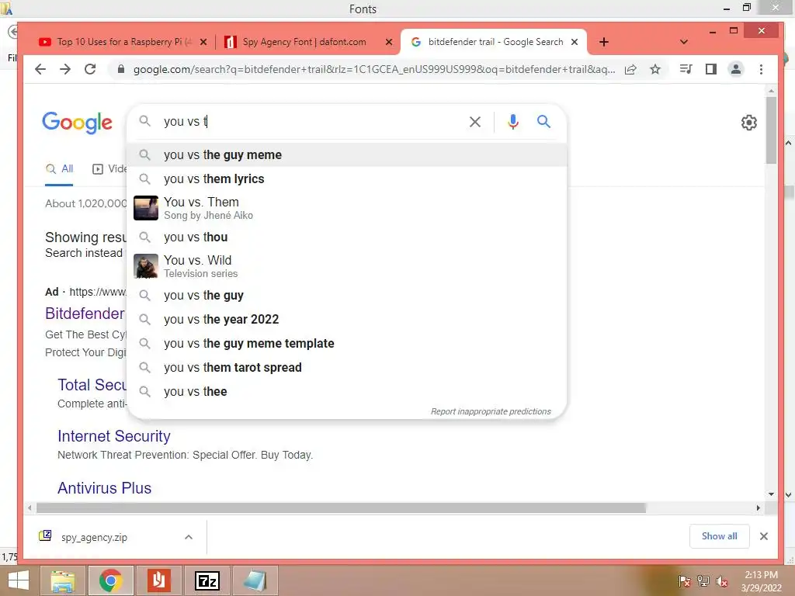Expand the spy_agency.zip download options
This screenshot has height=596, width=795.
point(189,537)
